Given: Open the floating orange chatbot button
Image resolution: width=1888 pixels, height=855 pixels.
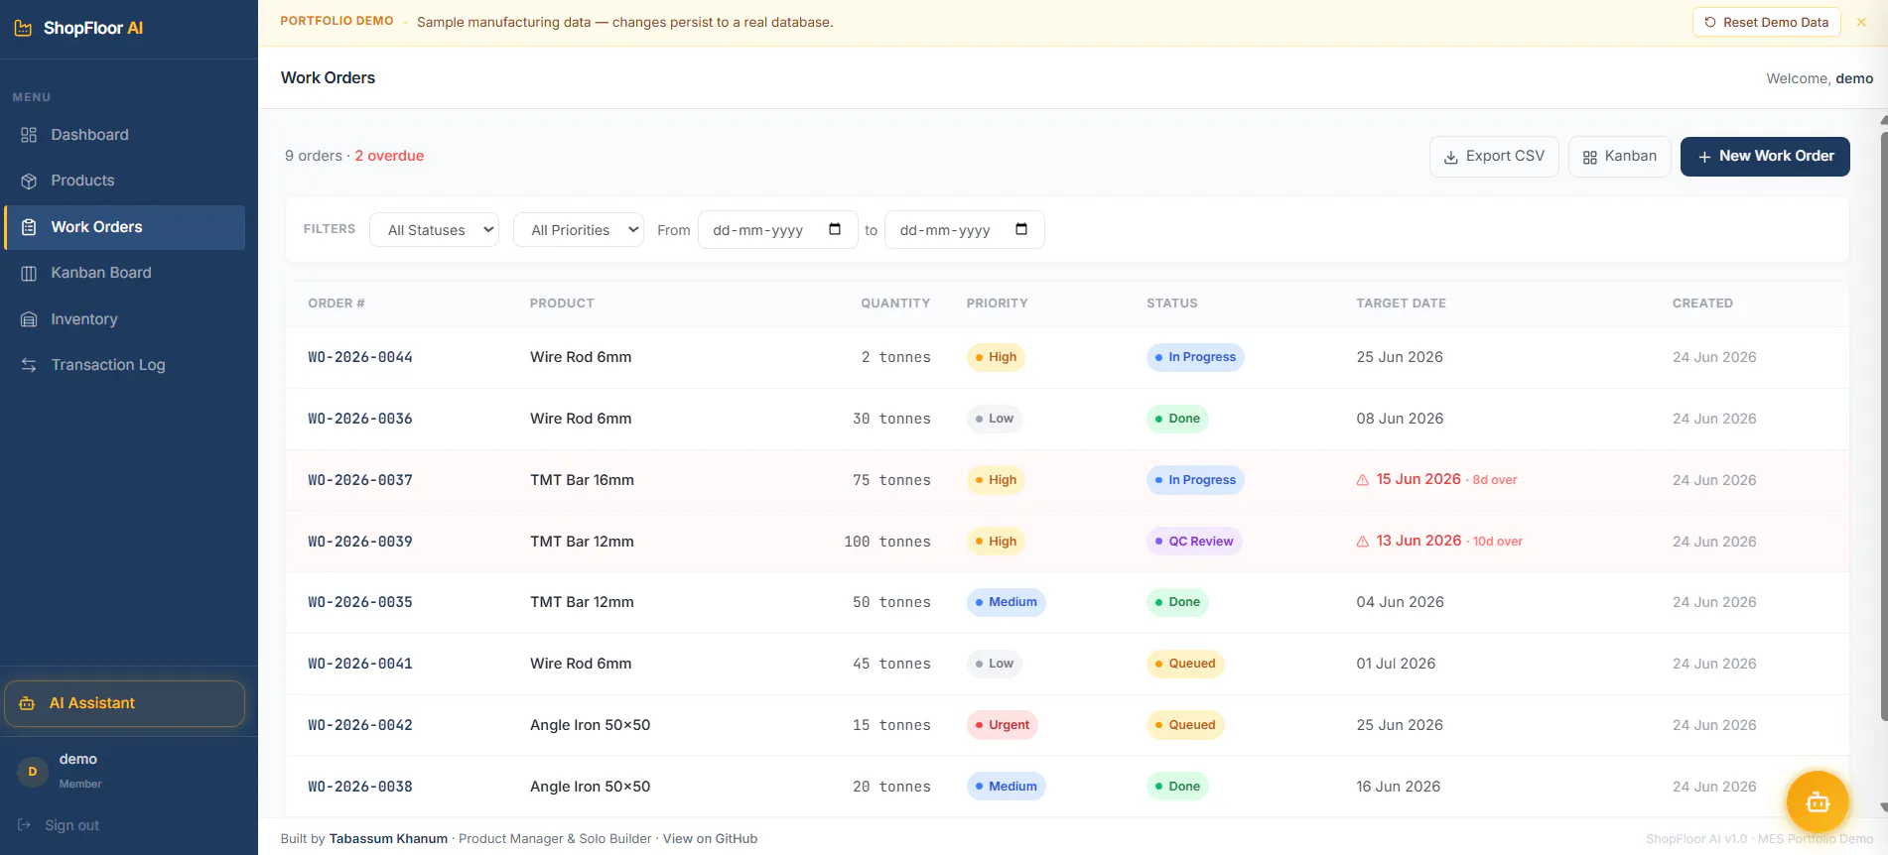Looking at the screenshot, I should (x=1817, y=801).
